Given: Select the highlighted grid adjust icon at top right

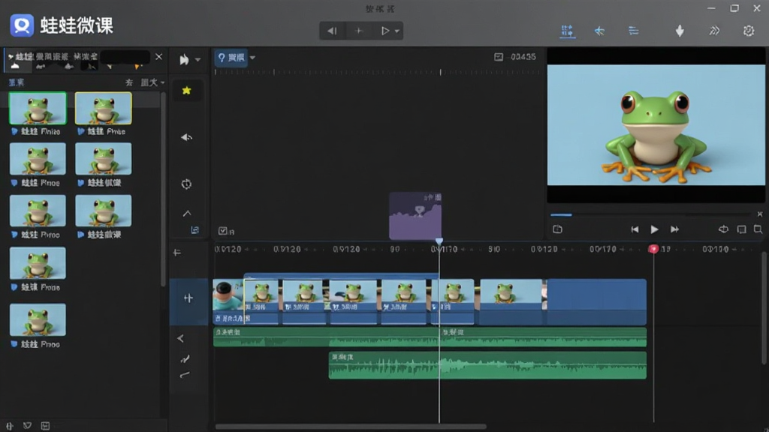Looking at the screenshot, I should (568, 31).
